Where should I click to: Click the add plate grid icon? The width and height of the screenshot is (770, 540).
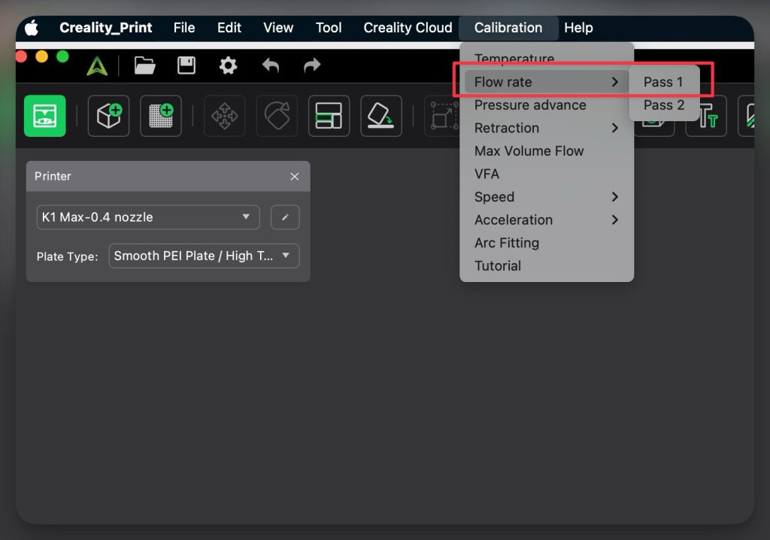(160, 116)
